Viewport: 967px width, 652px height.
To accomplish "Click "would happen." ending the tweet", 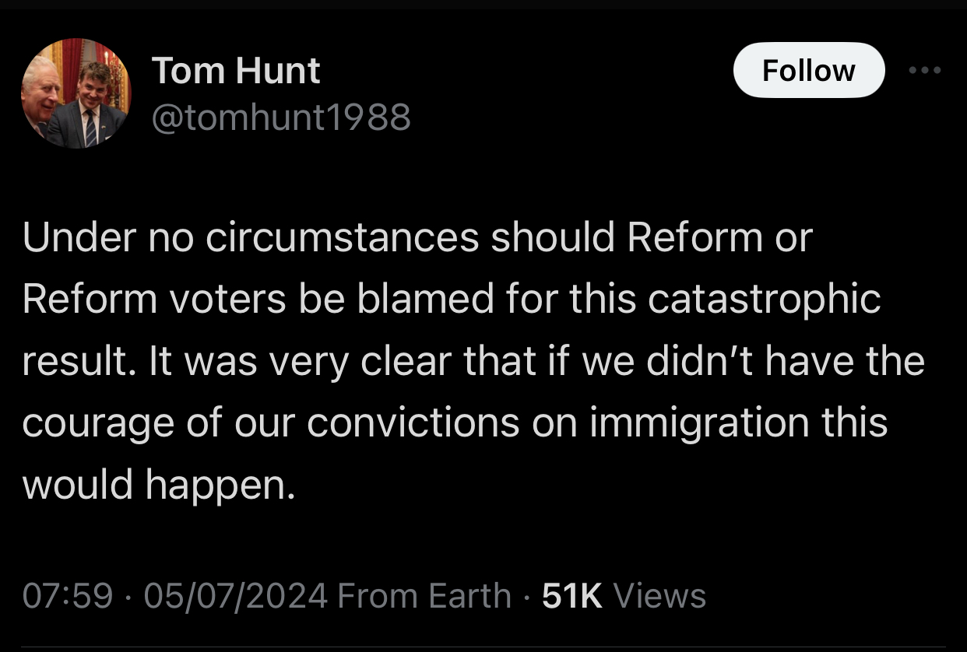I will (159, 485).
